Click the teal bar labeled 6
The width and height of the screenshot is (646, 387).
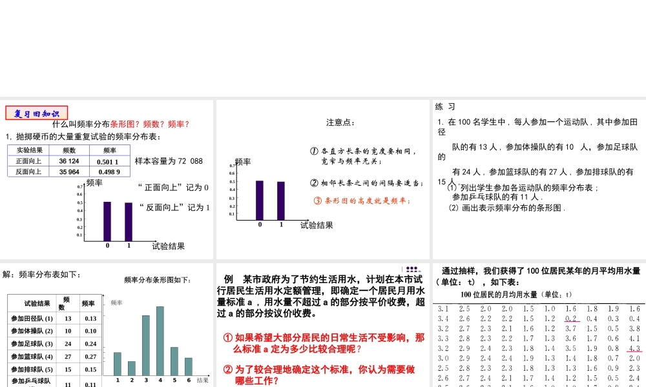pos(189,366)
